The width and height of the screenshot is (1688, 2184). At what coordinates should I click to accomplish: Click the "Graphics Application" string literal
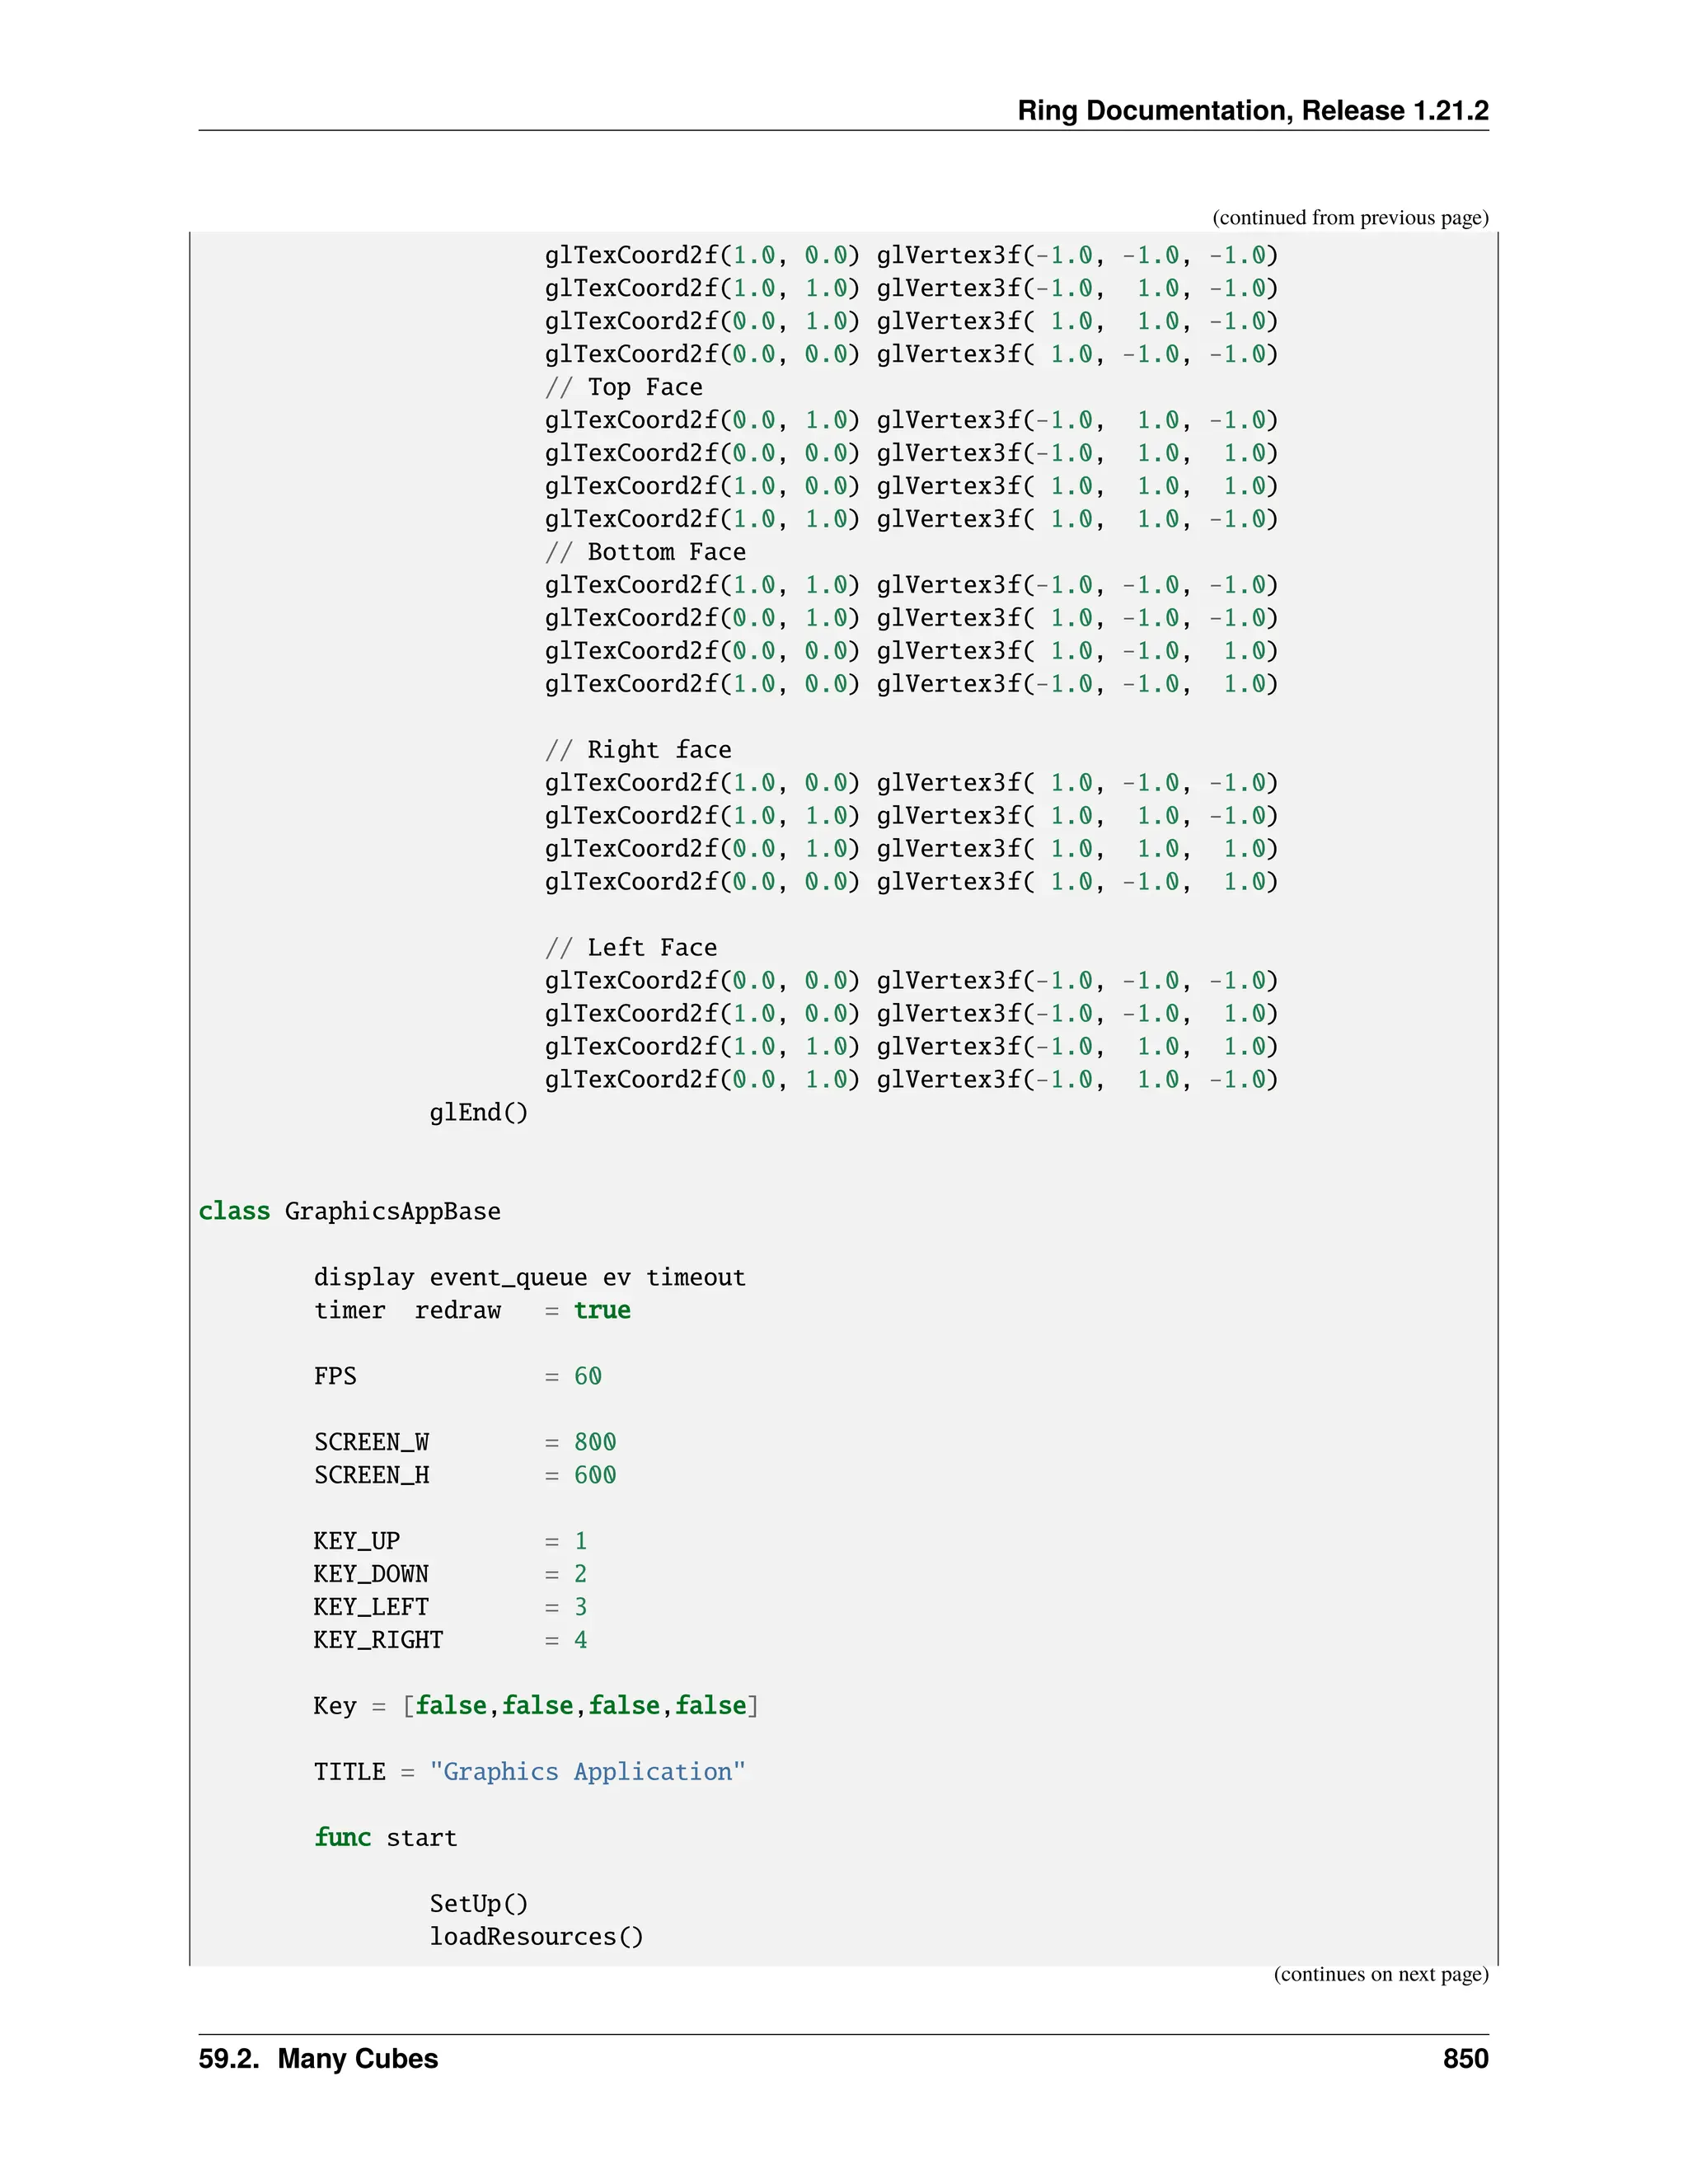[587, 1772]
